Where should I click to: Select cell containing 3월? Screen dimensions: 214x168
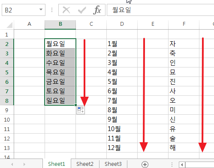tap(122, 63)
